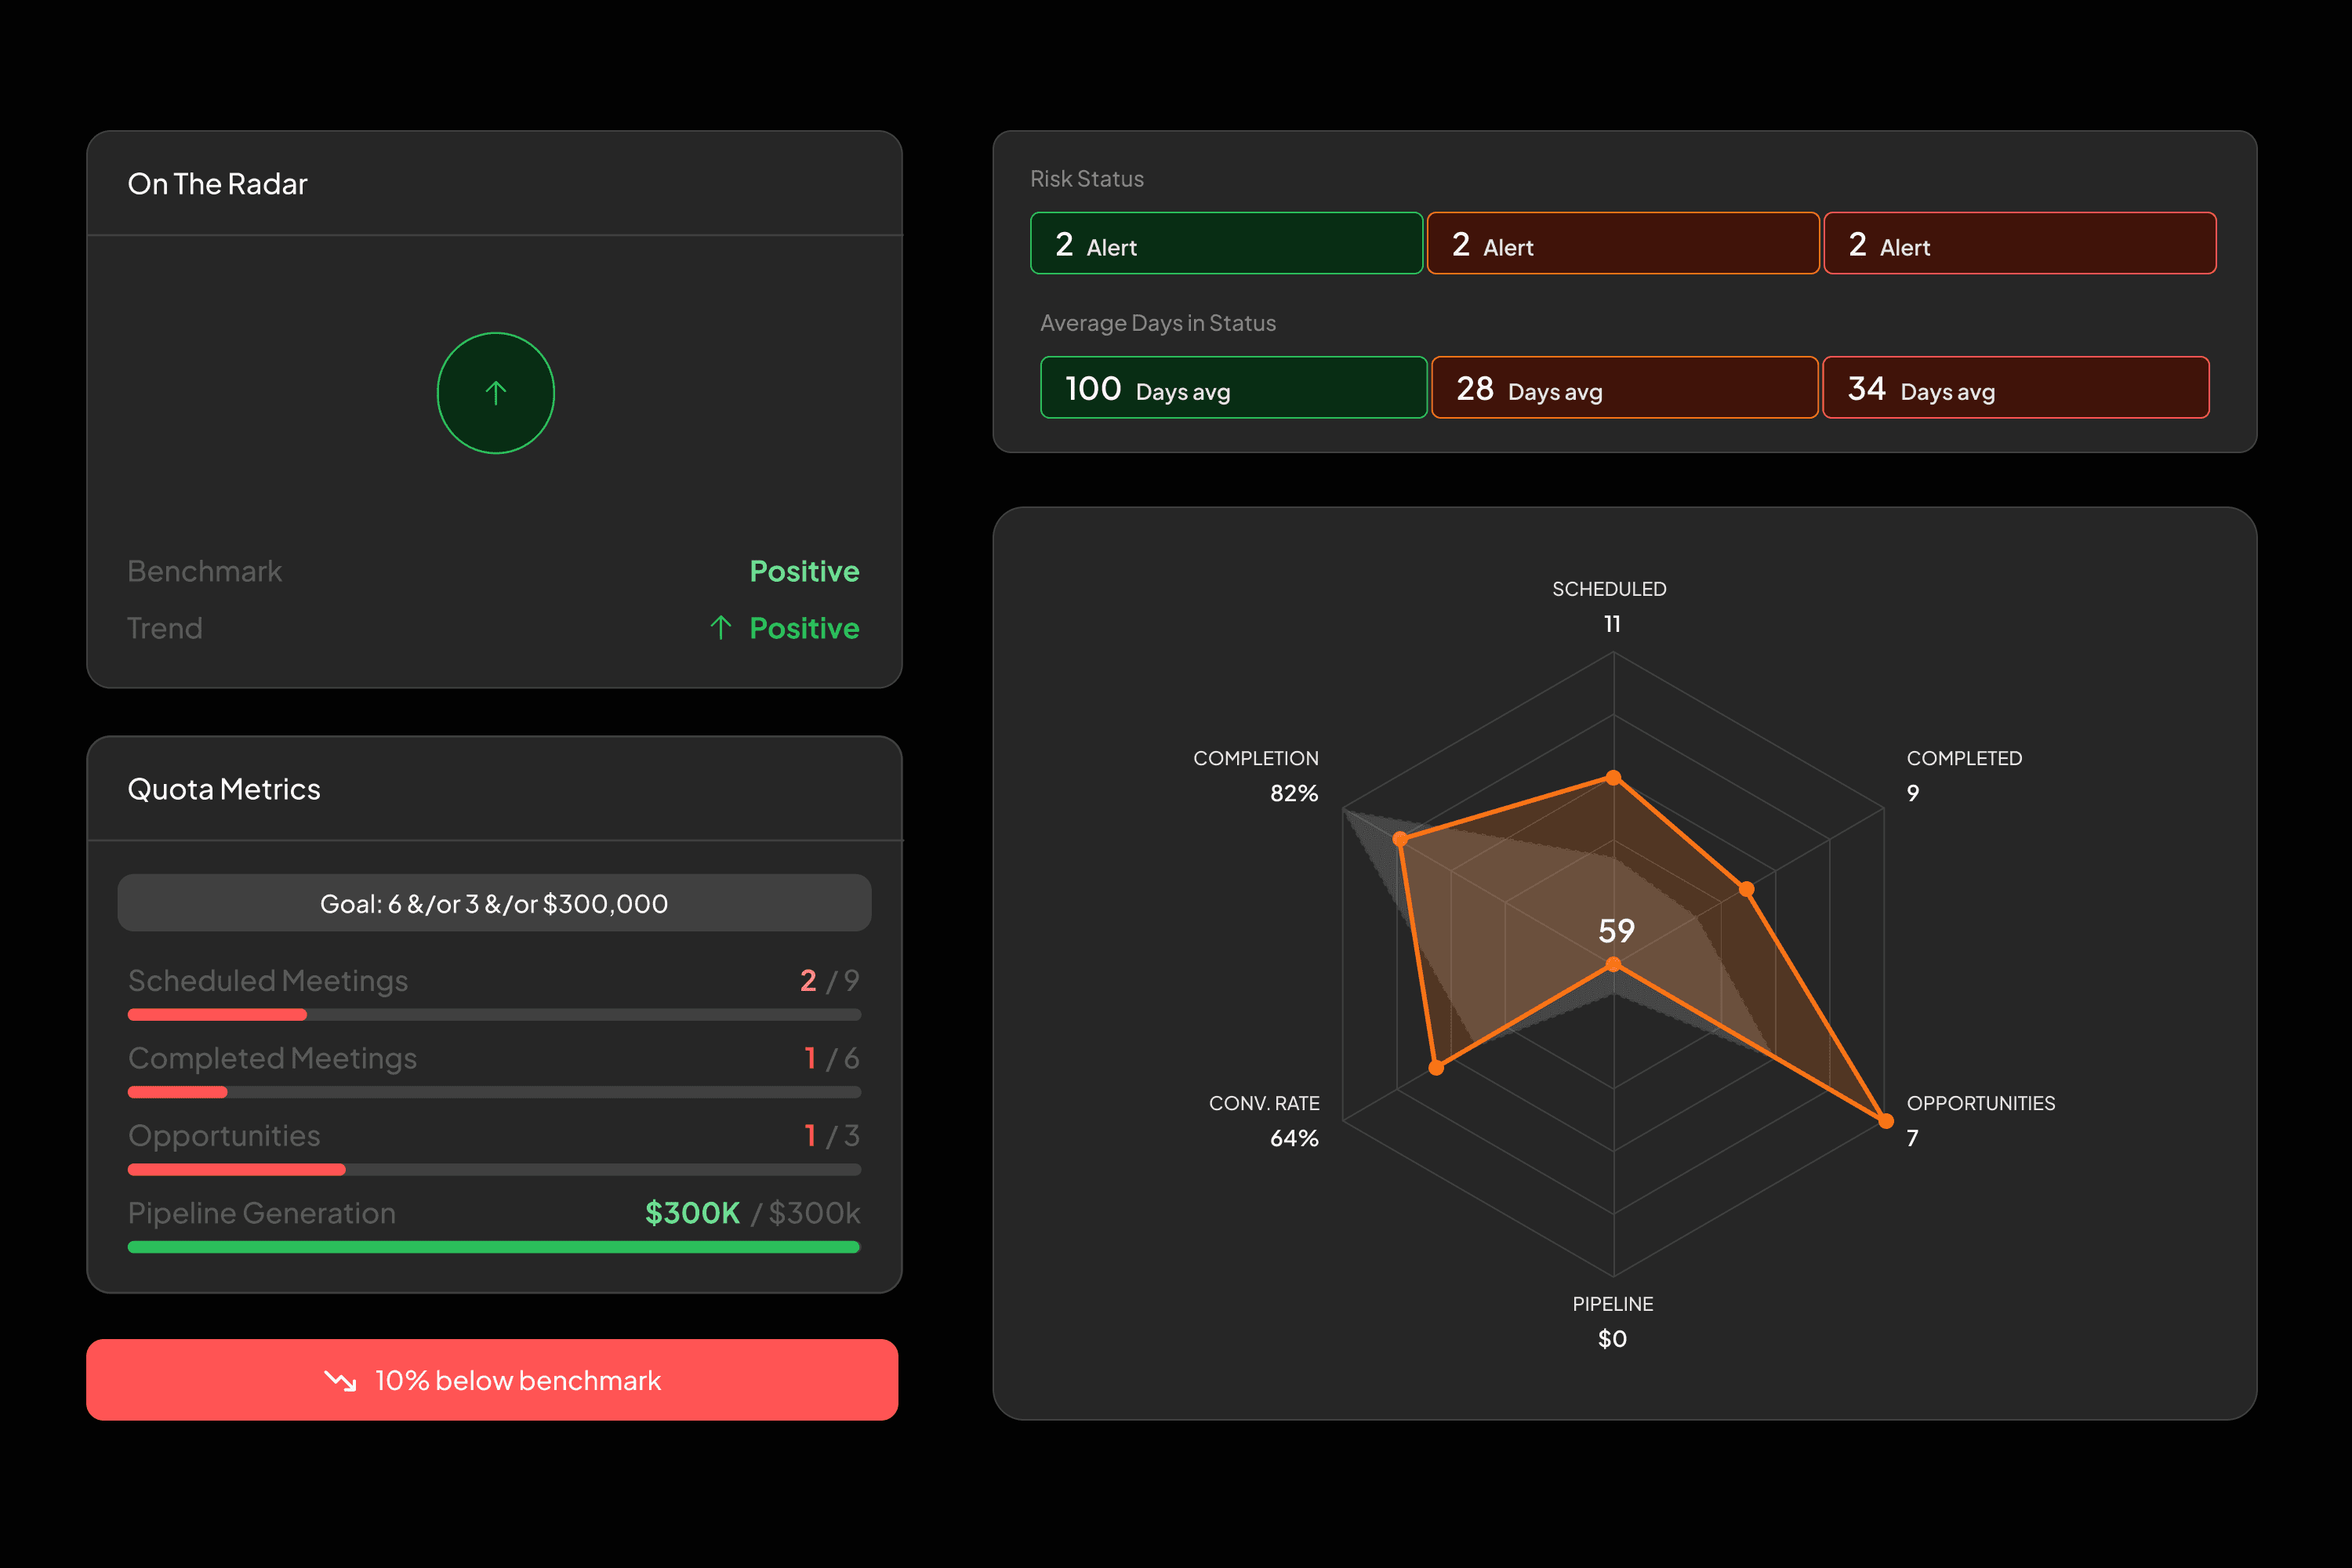The width and height of the screenshot is (2352, 1568).
Task: Click the downward trend arrow icon
Action: pyautogui.click(x=340, y=1381)
